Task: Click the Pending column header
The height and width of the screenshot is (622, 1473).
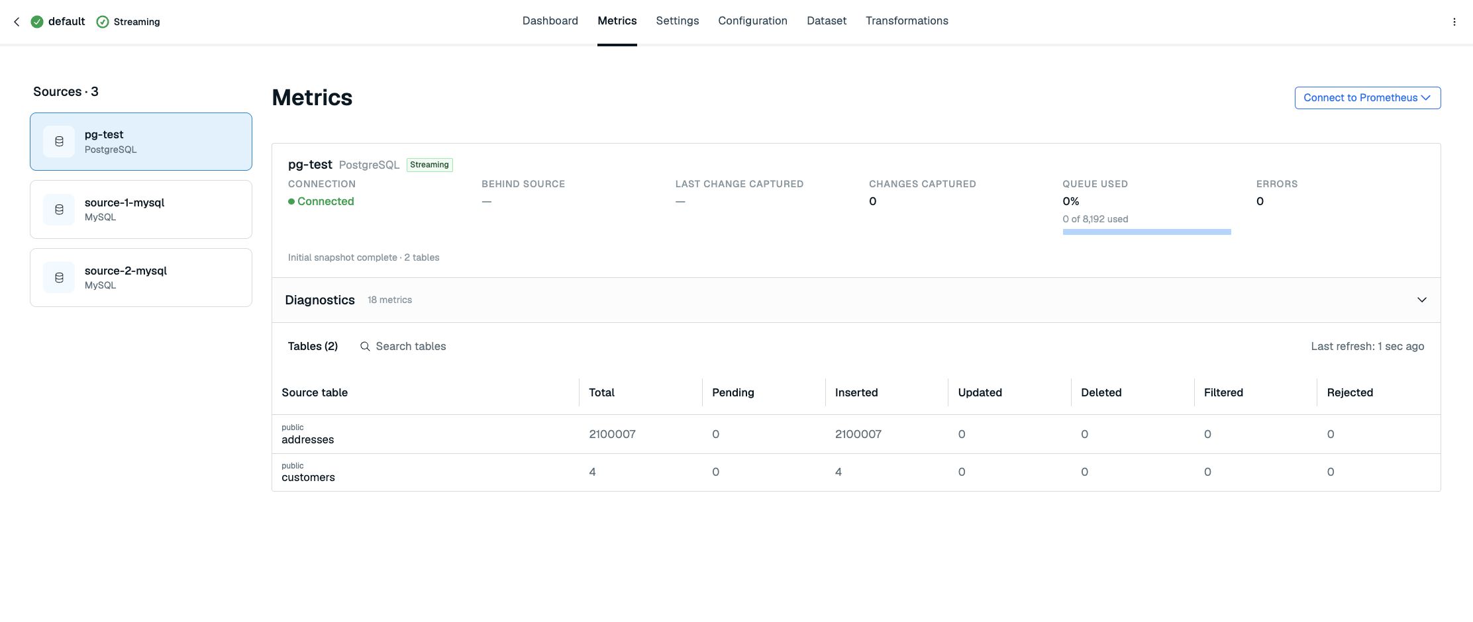Action: (x=733, y=393)
